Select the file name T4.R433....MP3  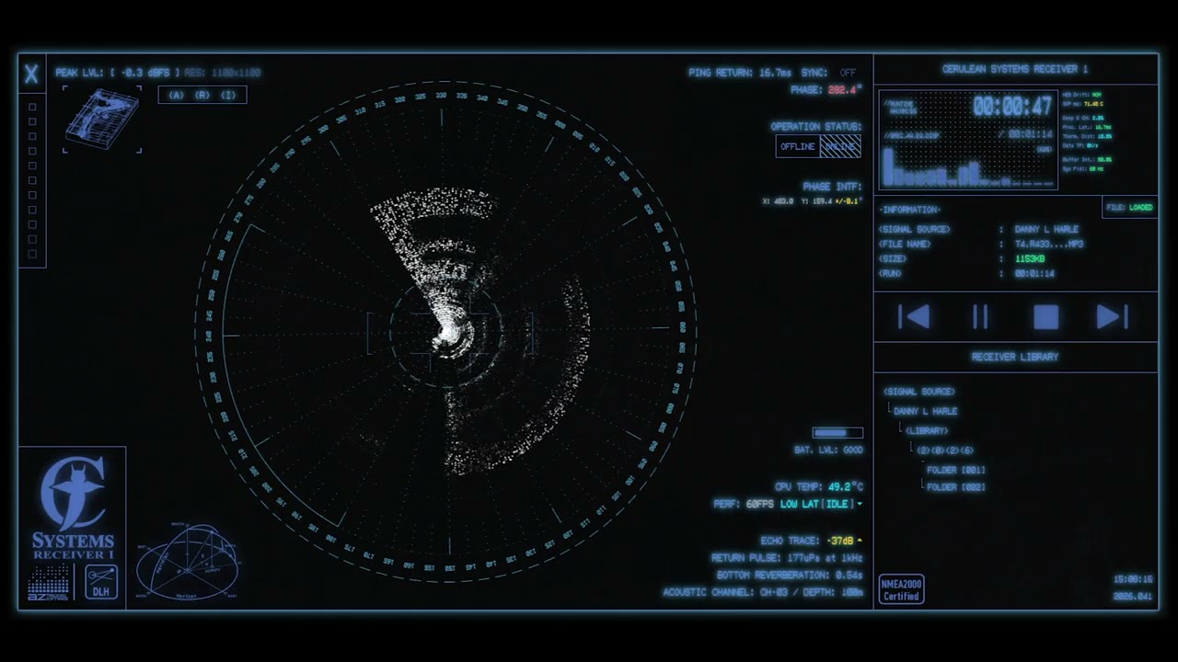point(1049,245)
